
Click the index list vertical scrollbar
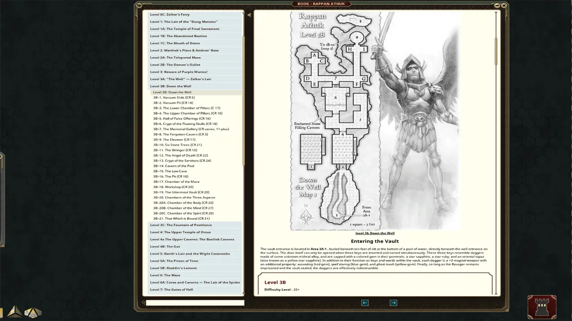[x=244, y=100]
